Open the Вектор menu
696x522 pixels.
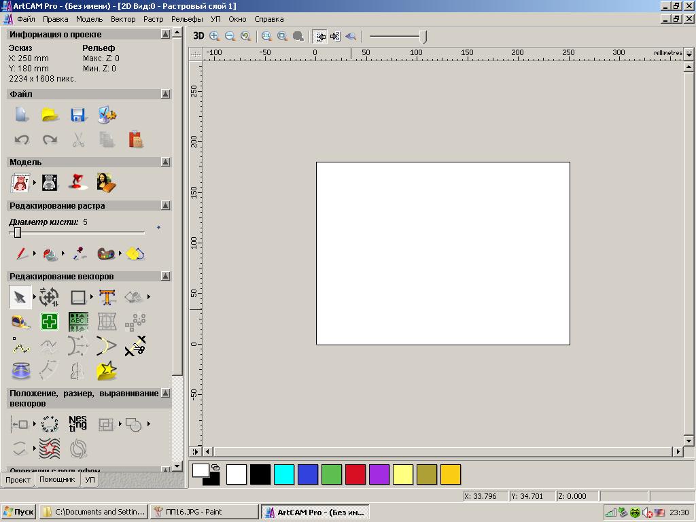(x=123, y=19)
